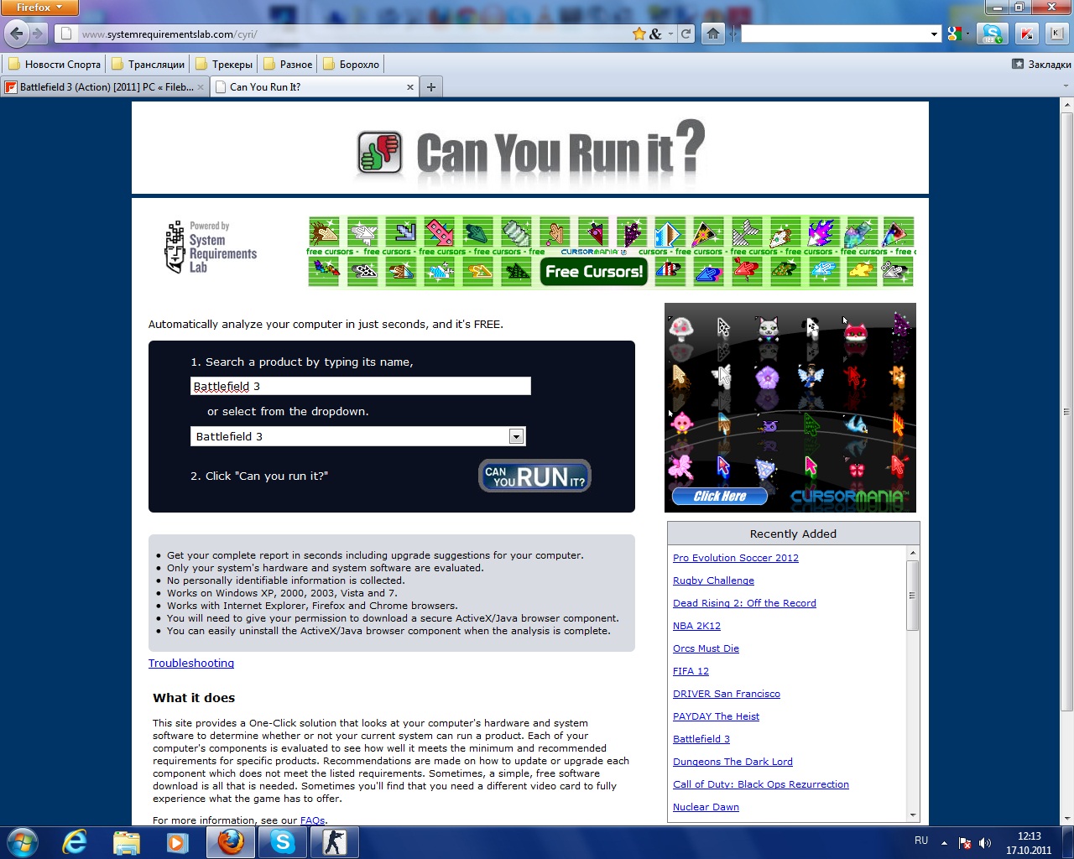The image size is (1074, 859).
Task: Open the Разное bookmarks folder
Action: (x=288, y=65)
